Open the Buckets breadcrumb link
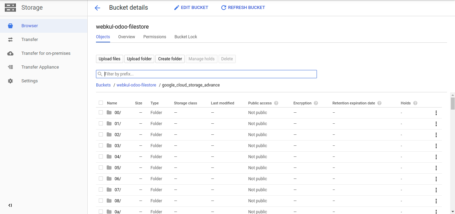This screenshot has width=455, height=214. pos(103,85)
